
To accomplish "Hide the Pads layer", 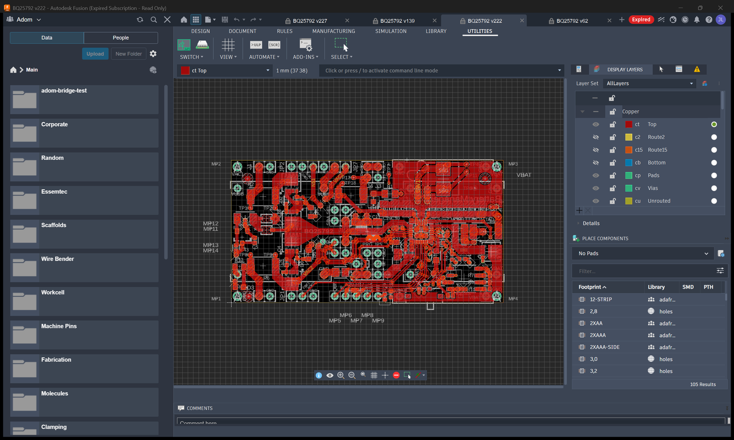I will tap(596, 175).
